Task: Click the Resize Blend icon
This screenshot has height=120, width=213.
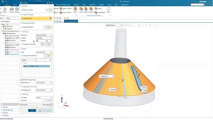Action: coord(96,12)
